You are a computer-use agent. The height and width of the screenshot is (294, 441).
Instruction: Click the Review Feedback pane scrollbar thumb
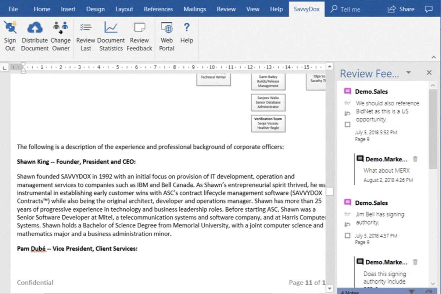click(x=433, y=129)
